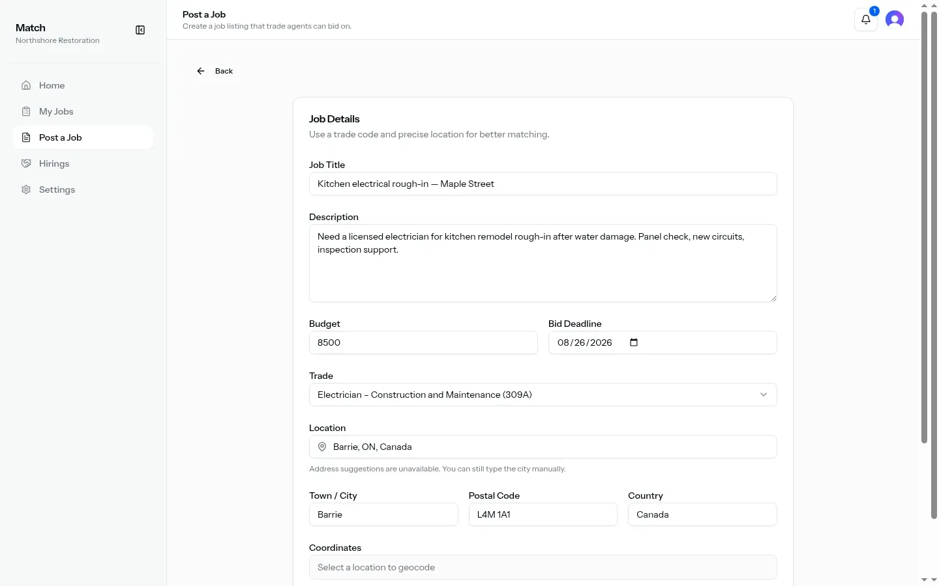Click the back arrow icon
Image resolution: width=939 pixels, height=586 pixels.
201,71
